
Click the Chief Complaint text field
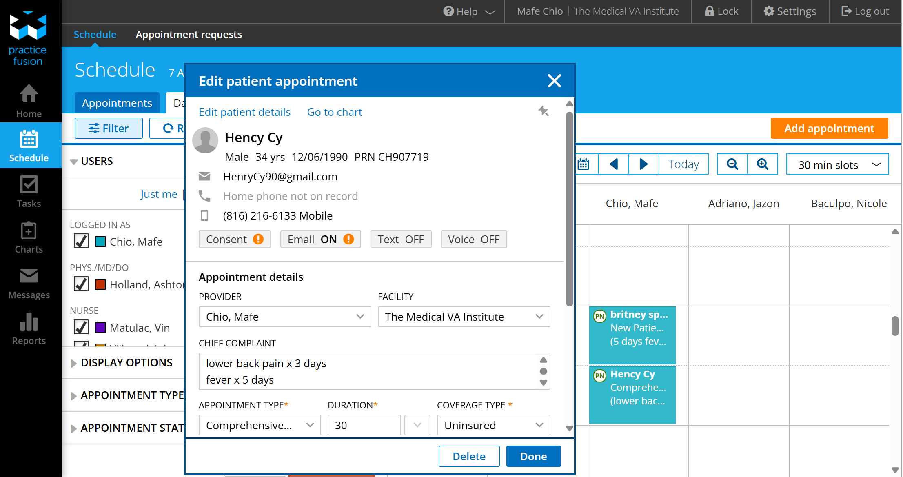[x=367, y=371]
